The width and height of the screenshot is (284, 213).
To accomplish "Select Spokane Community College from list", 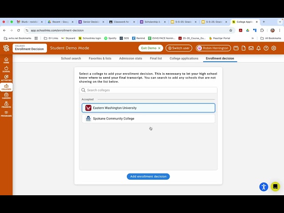I will point(148,118).
